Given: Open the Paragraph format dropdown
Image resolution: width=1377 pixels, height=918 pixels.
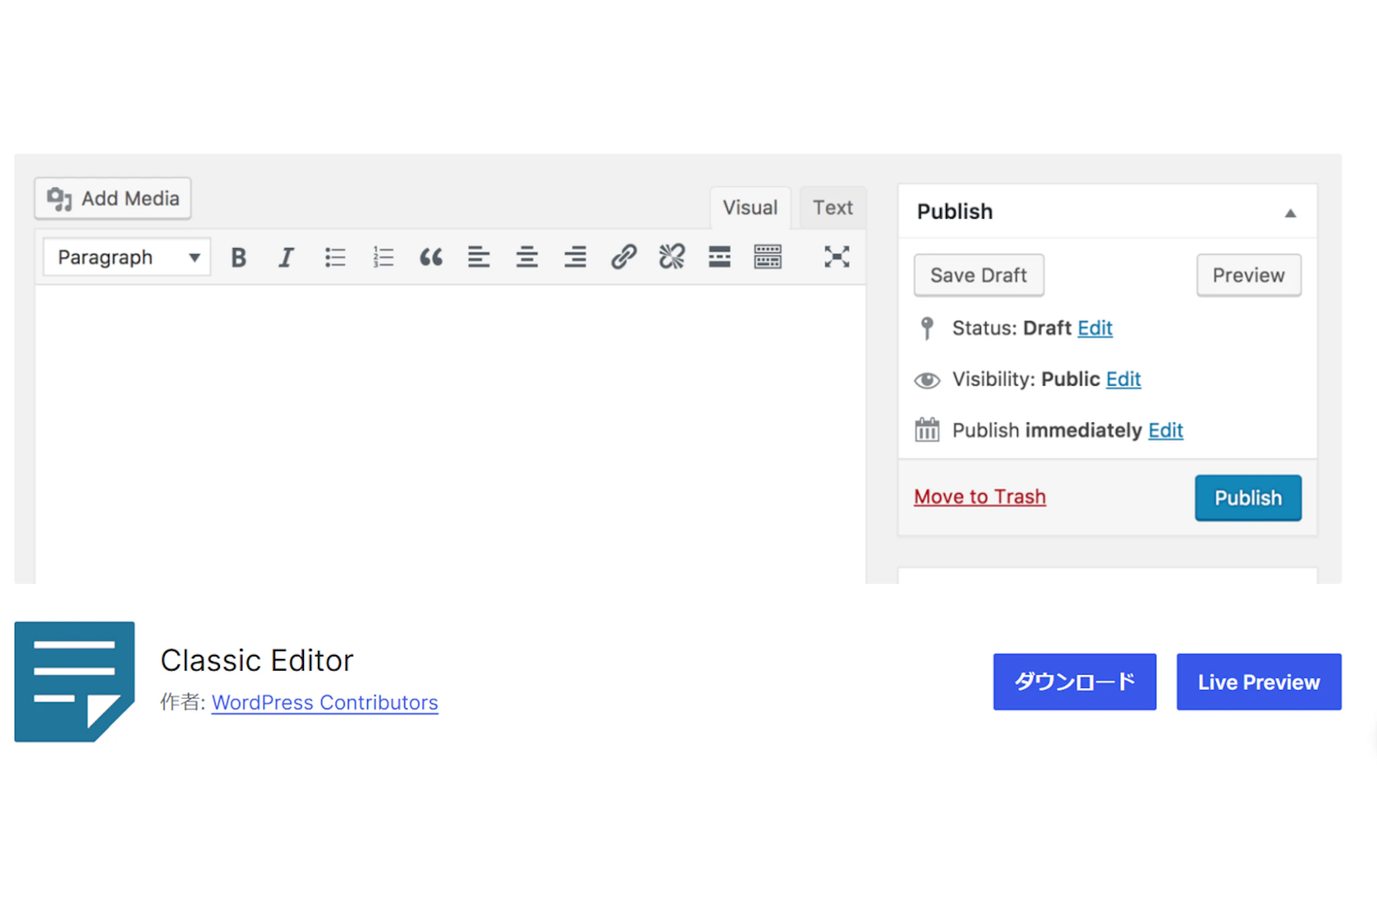Looking at the screenshot, I should (x=127, y=258).
